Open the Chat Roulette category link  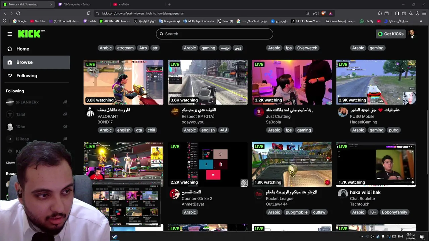click(362, 198)
